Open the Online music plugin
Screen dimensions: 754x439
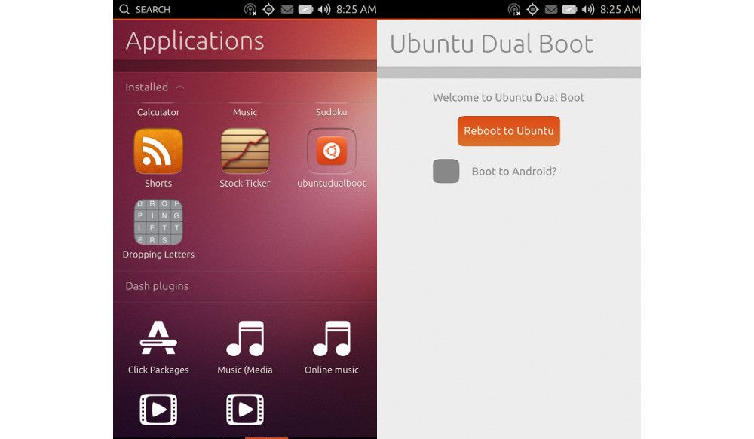[x=331, y=339]
